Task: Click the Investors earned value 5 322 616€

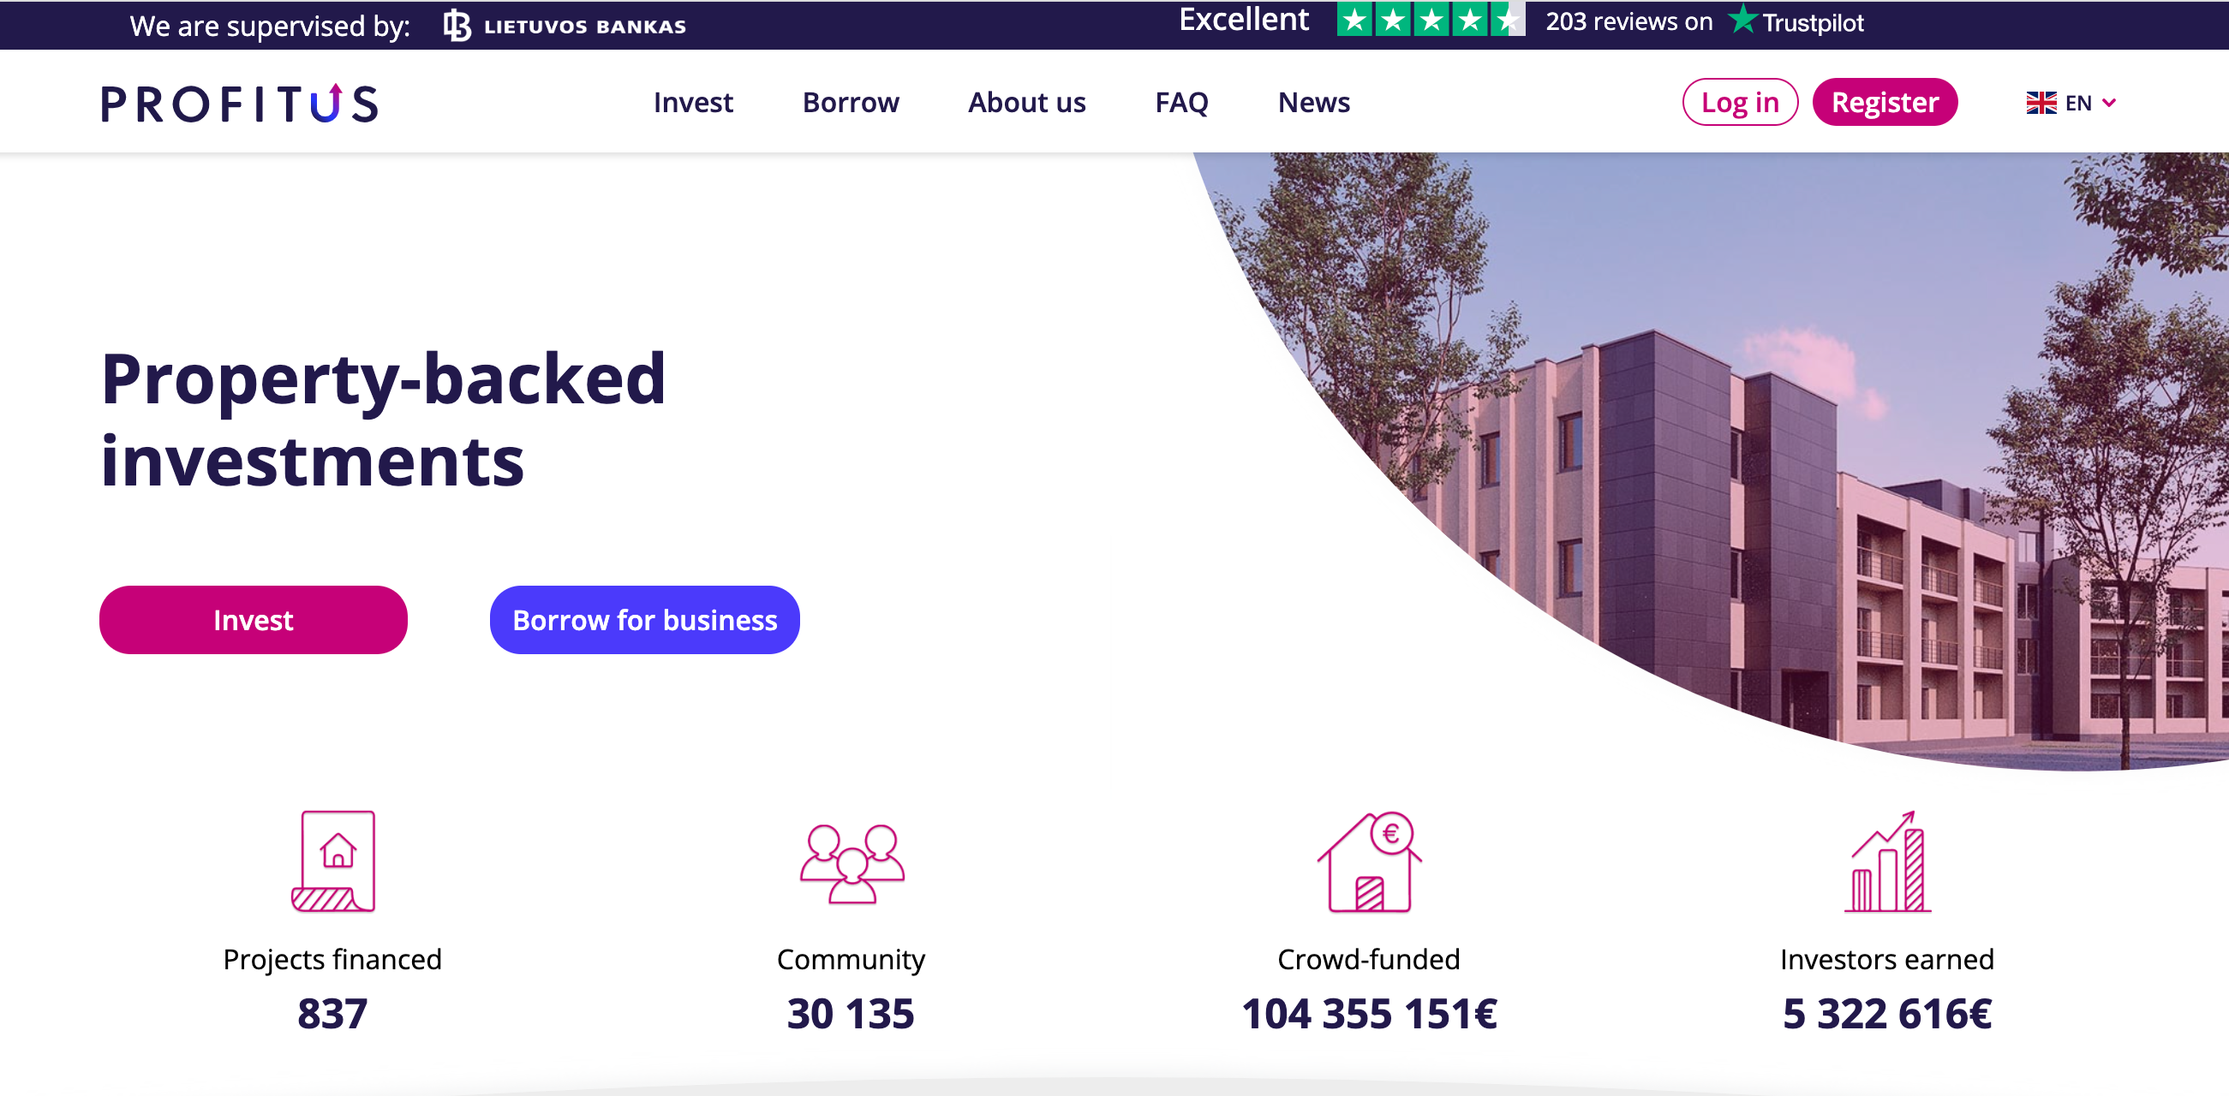Action: (x=1887, y=1013)
